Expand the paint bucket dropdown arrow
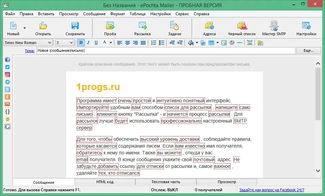Viewport: 325px width, 196px height. tap(197, 43)
